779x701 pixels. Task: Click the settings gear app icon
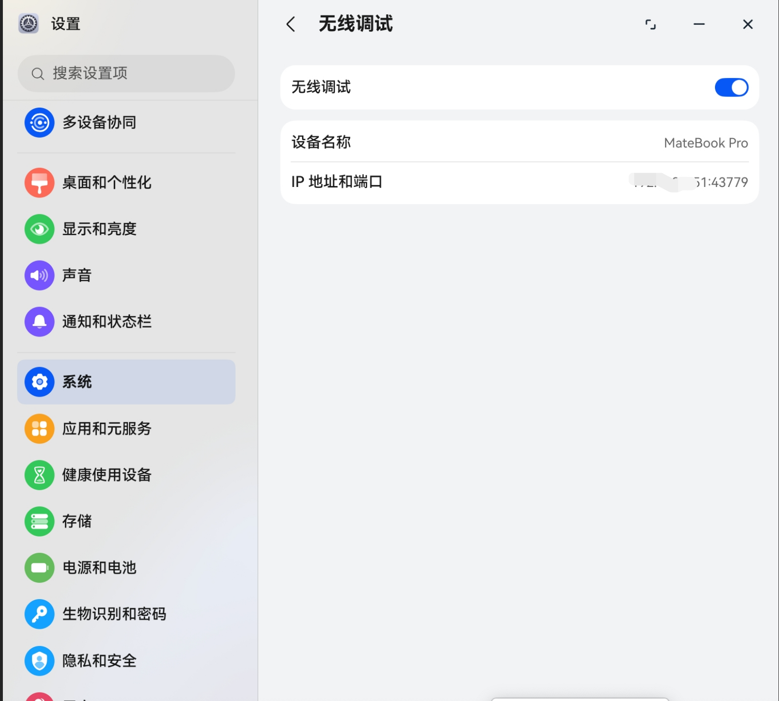pyautogui.click(x=28, y=23)
